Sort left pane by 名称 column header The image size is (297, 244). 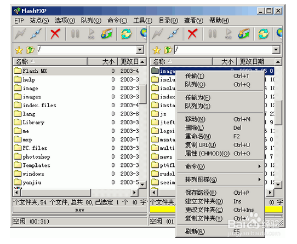50,62
